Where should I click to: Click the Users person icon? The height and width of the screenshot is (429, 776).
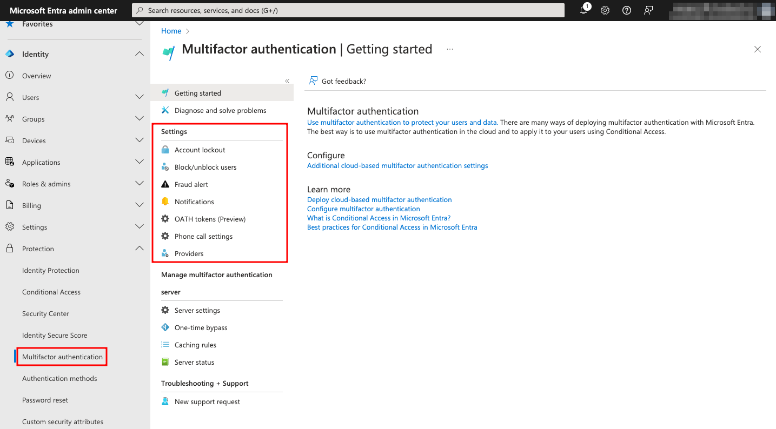(x=9, y=97)
